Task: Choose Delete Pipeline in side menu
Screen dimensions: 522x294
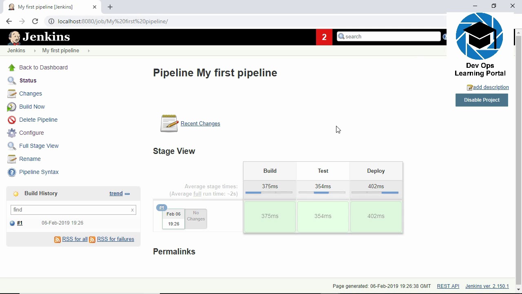Action: click(38, 120)
